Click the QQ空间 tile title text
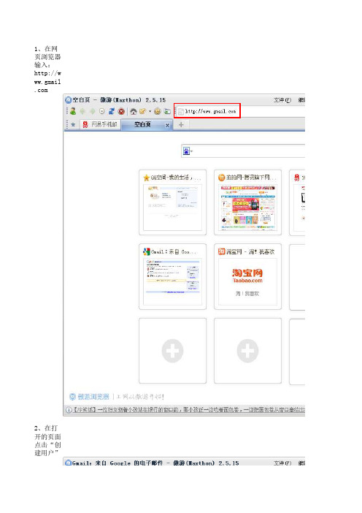The image size is (362, 513). click(x=175, y=178)
